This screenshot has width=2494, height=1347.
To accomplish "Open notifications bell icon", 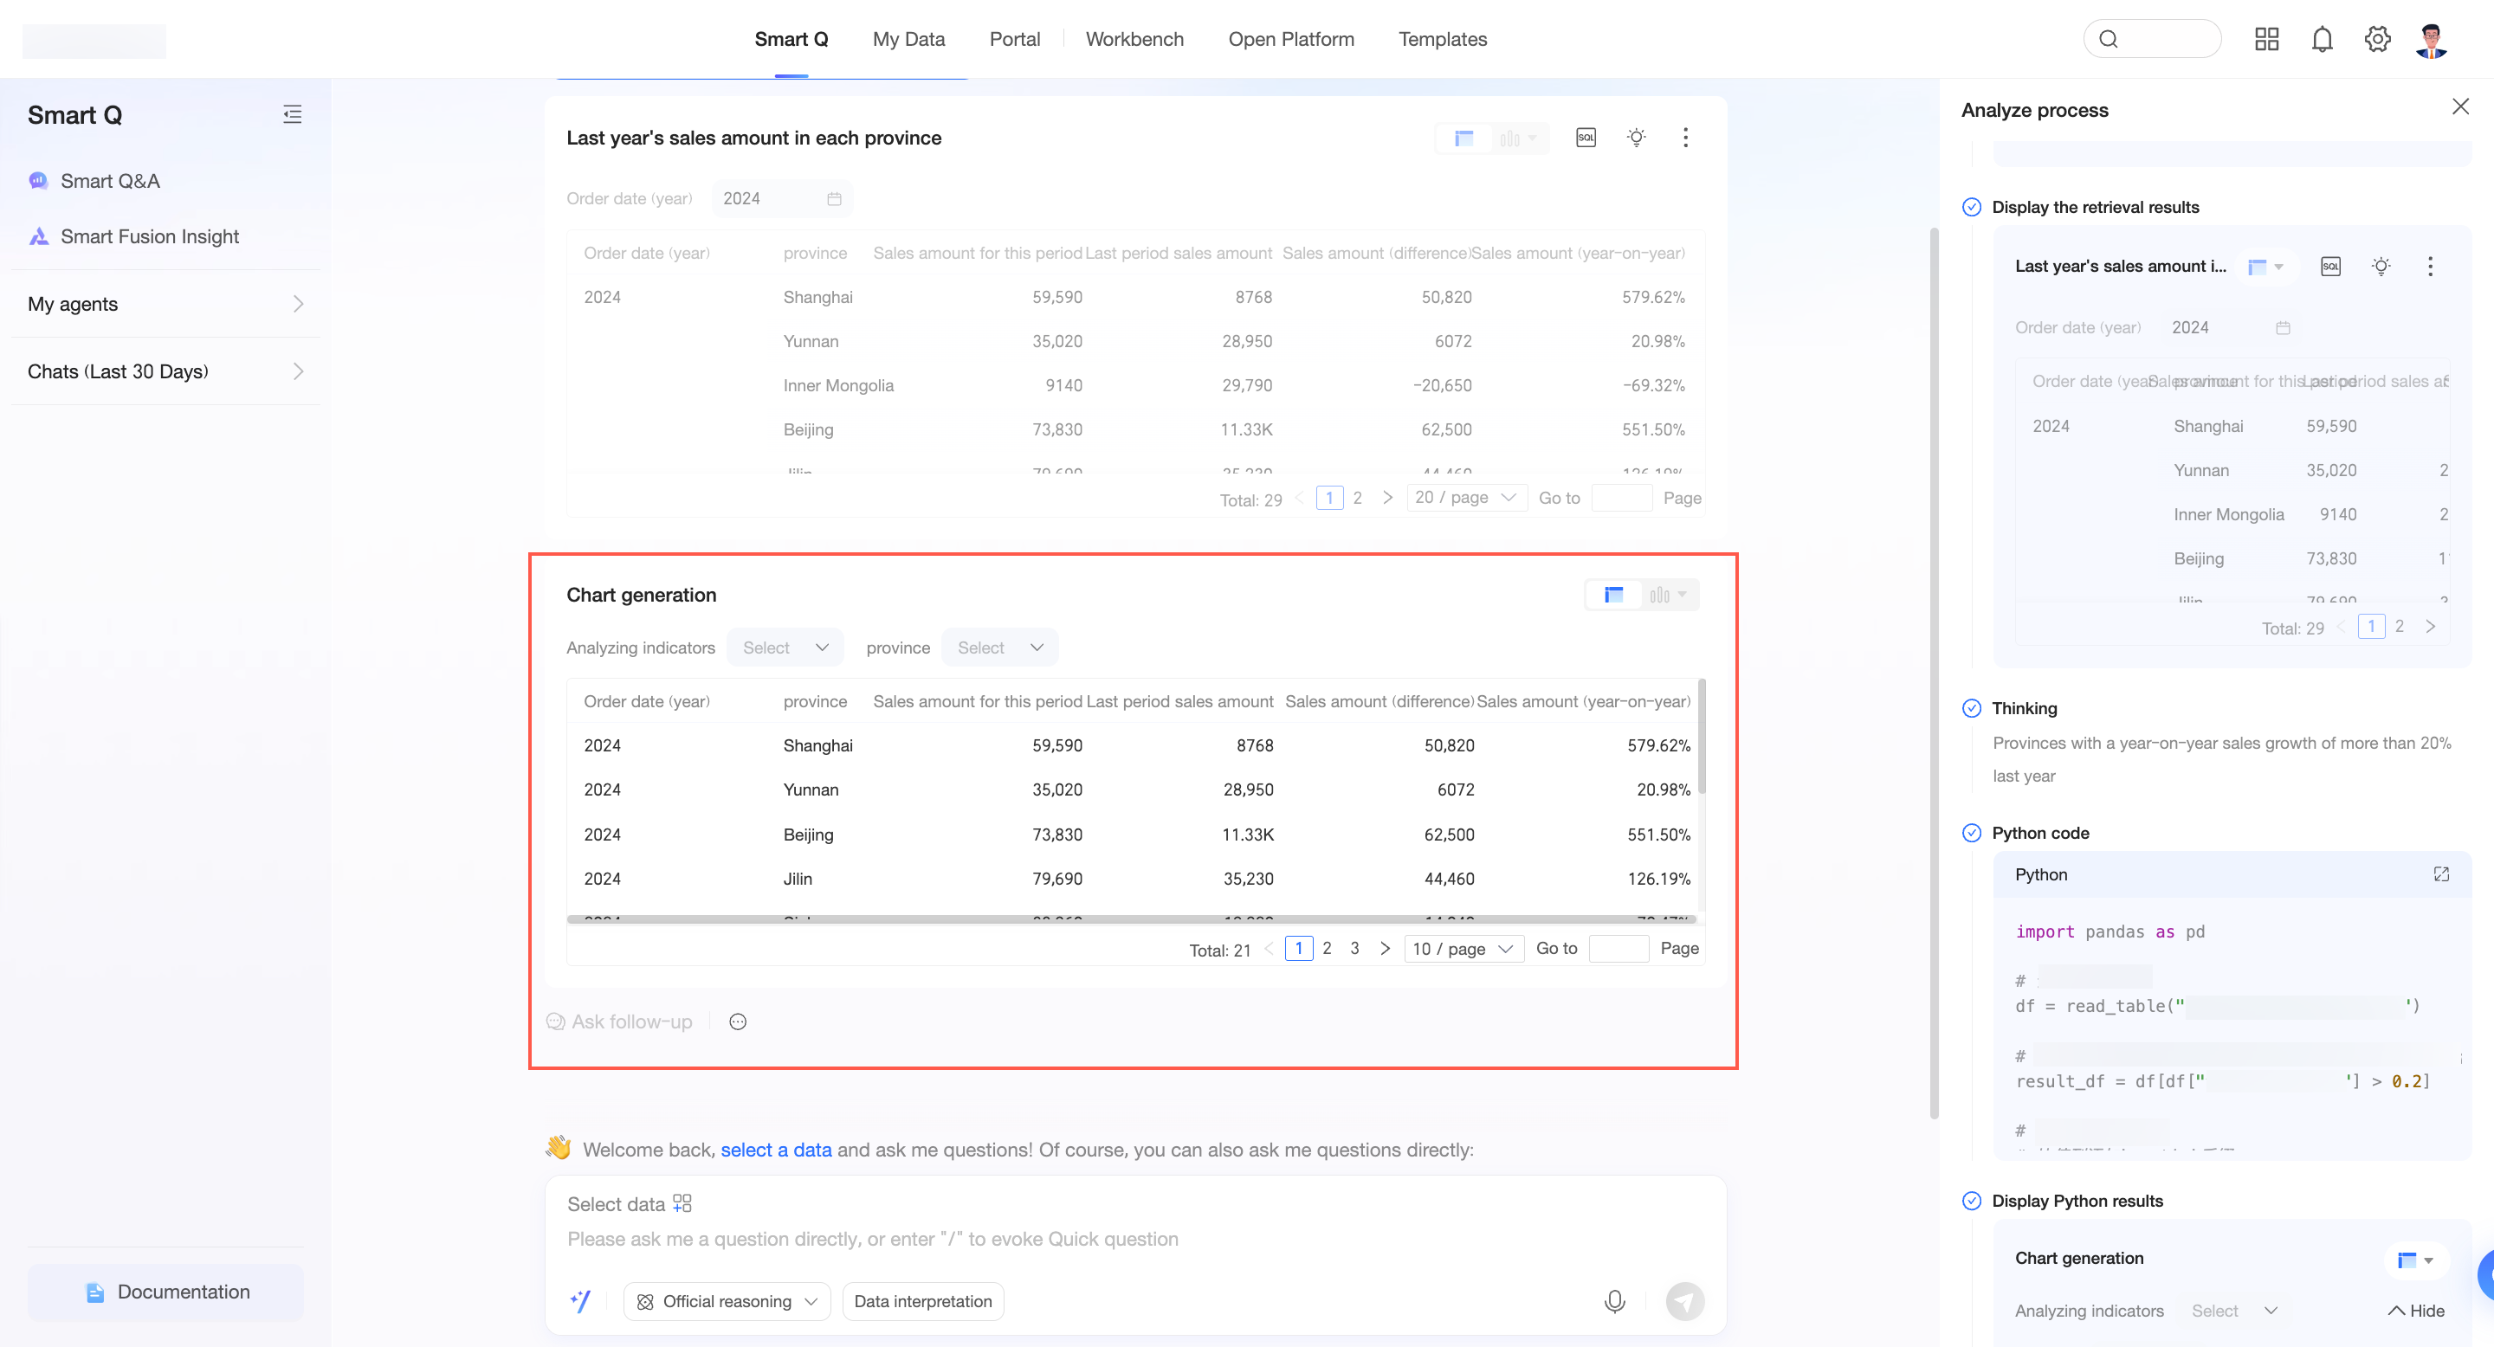I will pos(2322,40).
